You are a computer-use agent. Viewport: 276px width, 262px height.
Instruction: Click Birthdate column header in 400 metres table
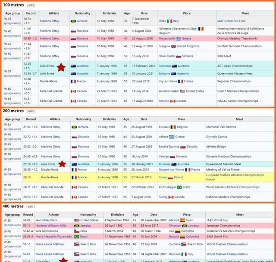click(x=117, y=215)
